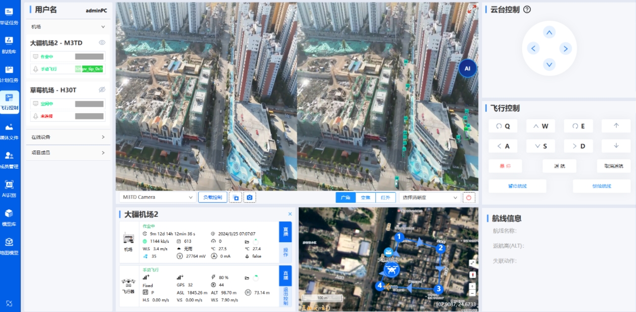Tilt gimbal up with the up arrow
Image resolution: width=636 pixels, height=312 pixels.
click(549, 32)
